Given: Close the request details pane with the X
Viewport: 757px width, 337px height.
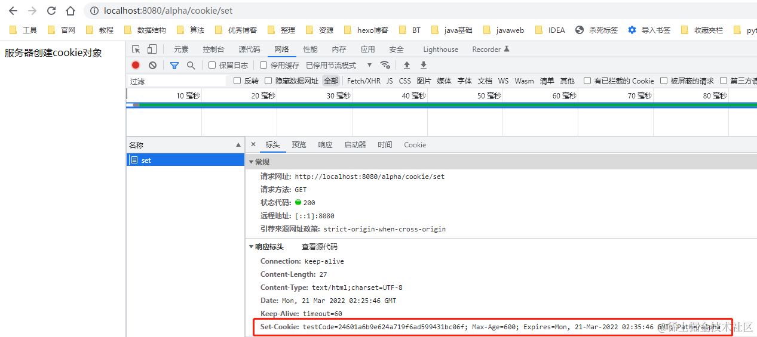Looking at the screenshot, I should pos(253,144).
